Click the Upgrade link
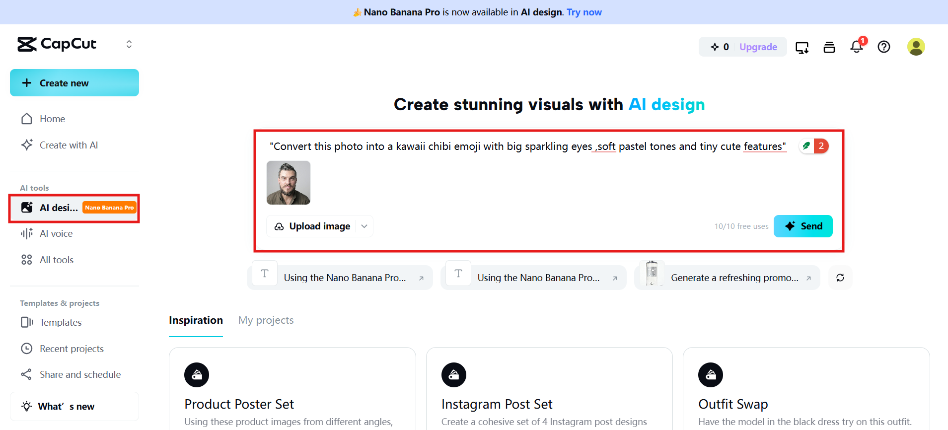The image size is (948, 430). pyautogui.click(x=758, y=47)
